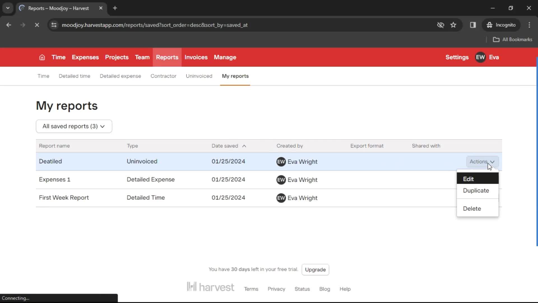This screenshot has width=538, height=303.
Task: Open the Deatiled report
Action: pyautogui.click(x=50, y=161)
